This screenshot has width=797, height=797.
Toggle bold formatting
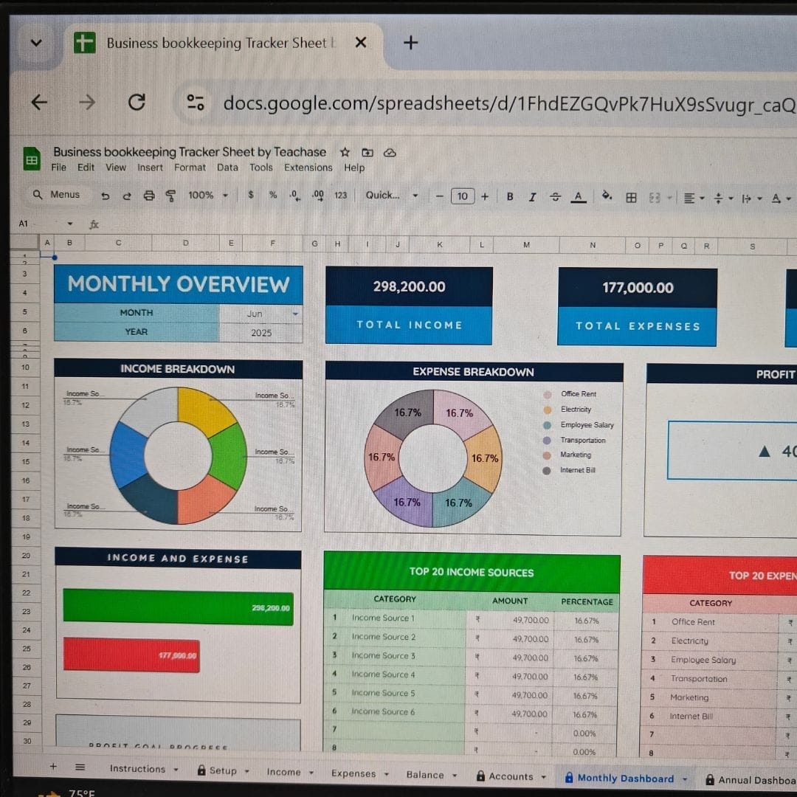[510, 197]
